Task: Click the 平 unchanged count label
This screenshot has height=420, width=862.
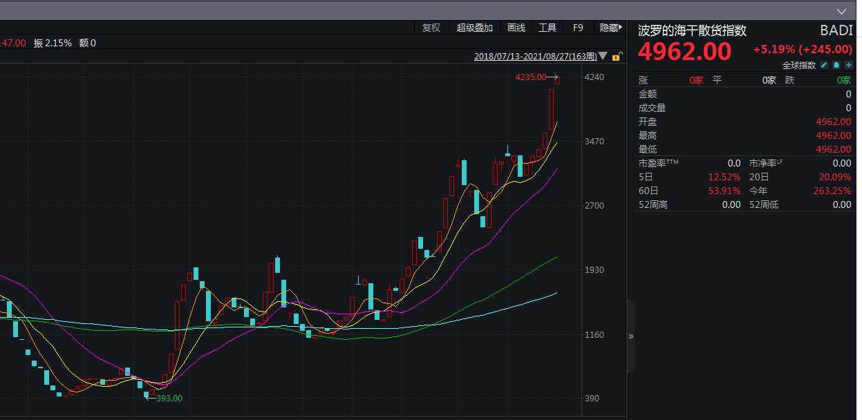Action: pyautogui.click(x=717, y=80)
